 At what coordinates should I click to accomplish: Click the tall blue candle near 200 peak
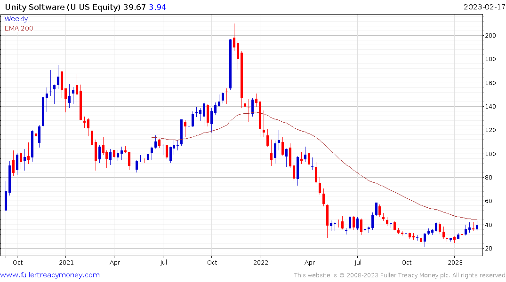click(231, 64)
